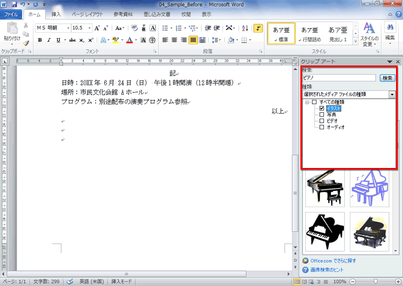Check the ビデオ media type checkbox
403x286 pixels.
(321, 121)
